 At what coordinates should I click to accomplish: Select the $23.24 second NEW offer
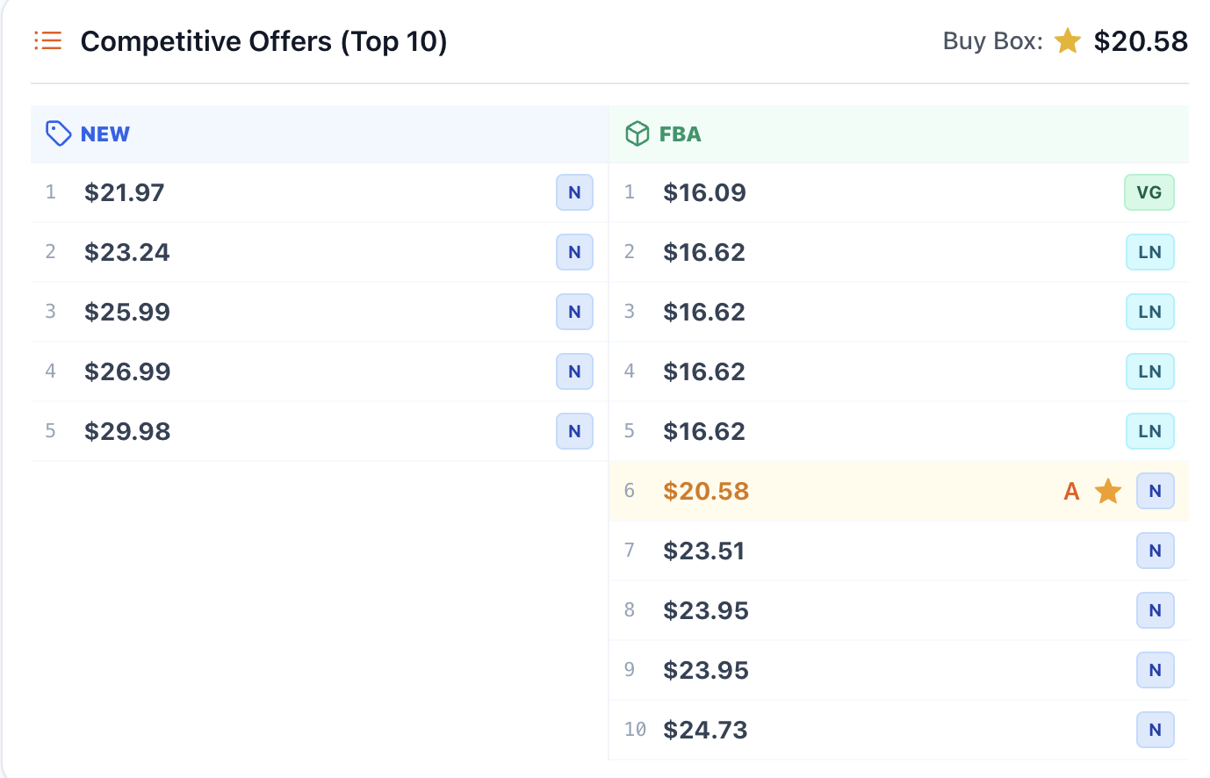[127, 252]
